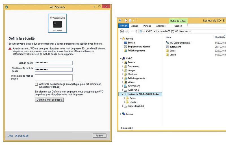
Task: Focus the Mot de passe field
Action: [54, 63]
